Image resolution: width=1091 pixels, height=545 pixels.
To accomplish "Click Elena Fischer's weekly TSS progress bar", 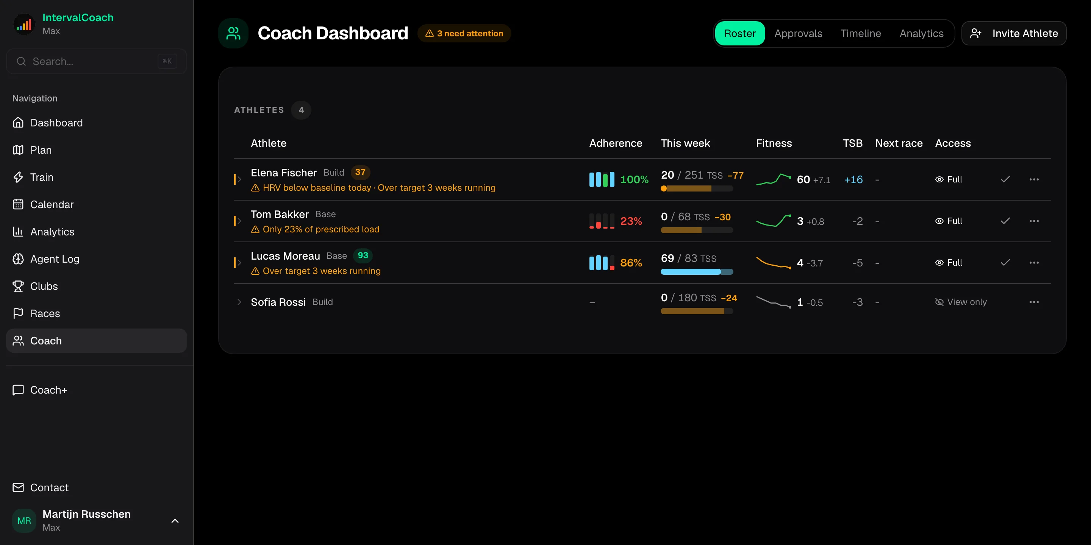I will 696,189.
